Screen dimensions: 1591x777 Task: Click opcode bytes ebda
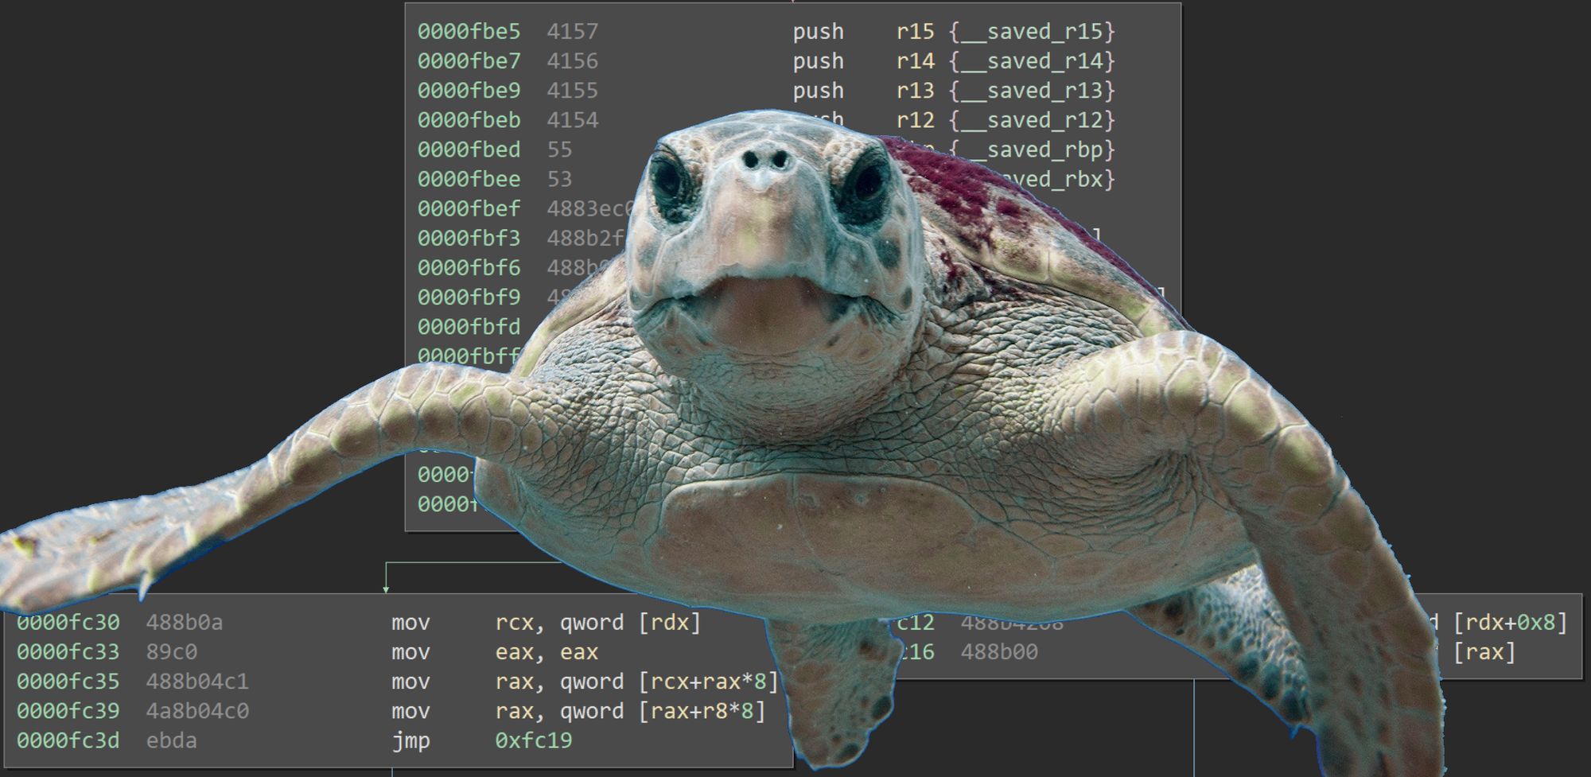(x=172, y=740)
